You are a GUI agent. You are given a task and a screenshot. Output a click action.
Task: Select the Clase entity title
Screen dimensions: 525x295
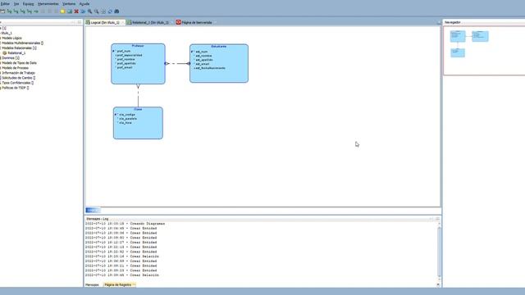(x=138, y=109)
